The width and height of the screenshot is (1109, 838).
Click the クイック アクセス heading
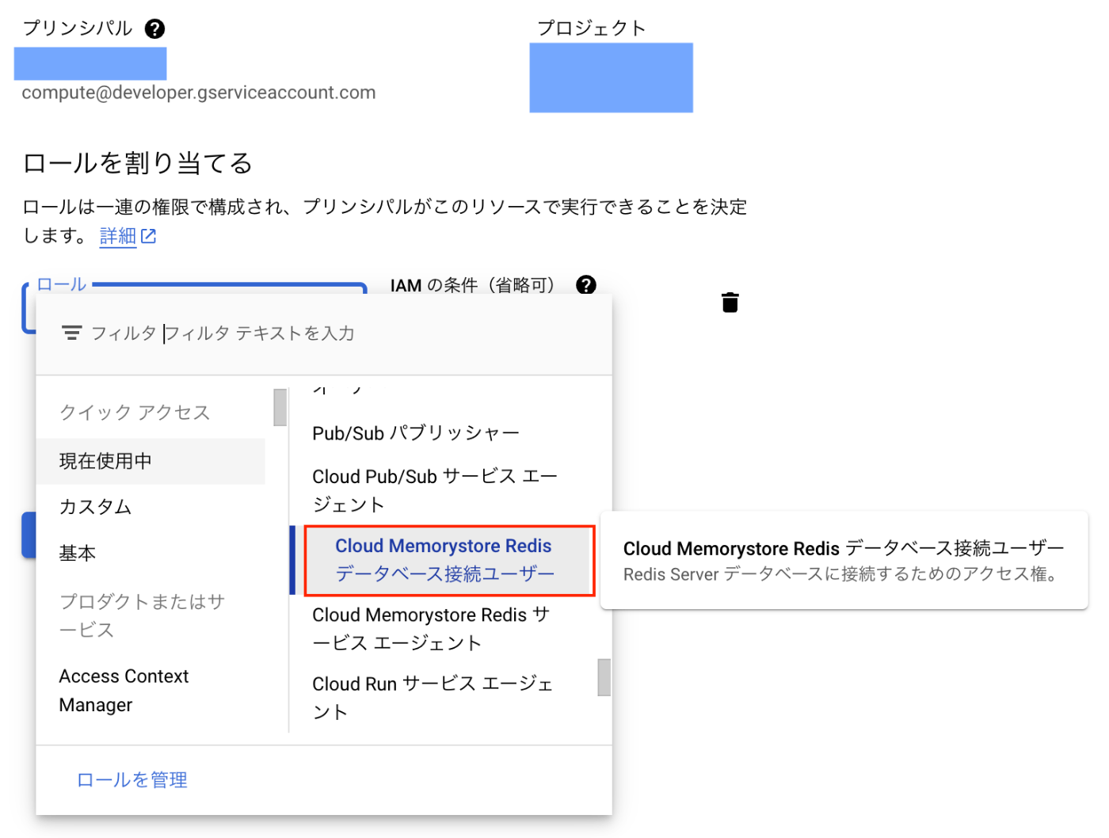tap(135, 413)
